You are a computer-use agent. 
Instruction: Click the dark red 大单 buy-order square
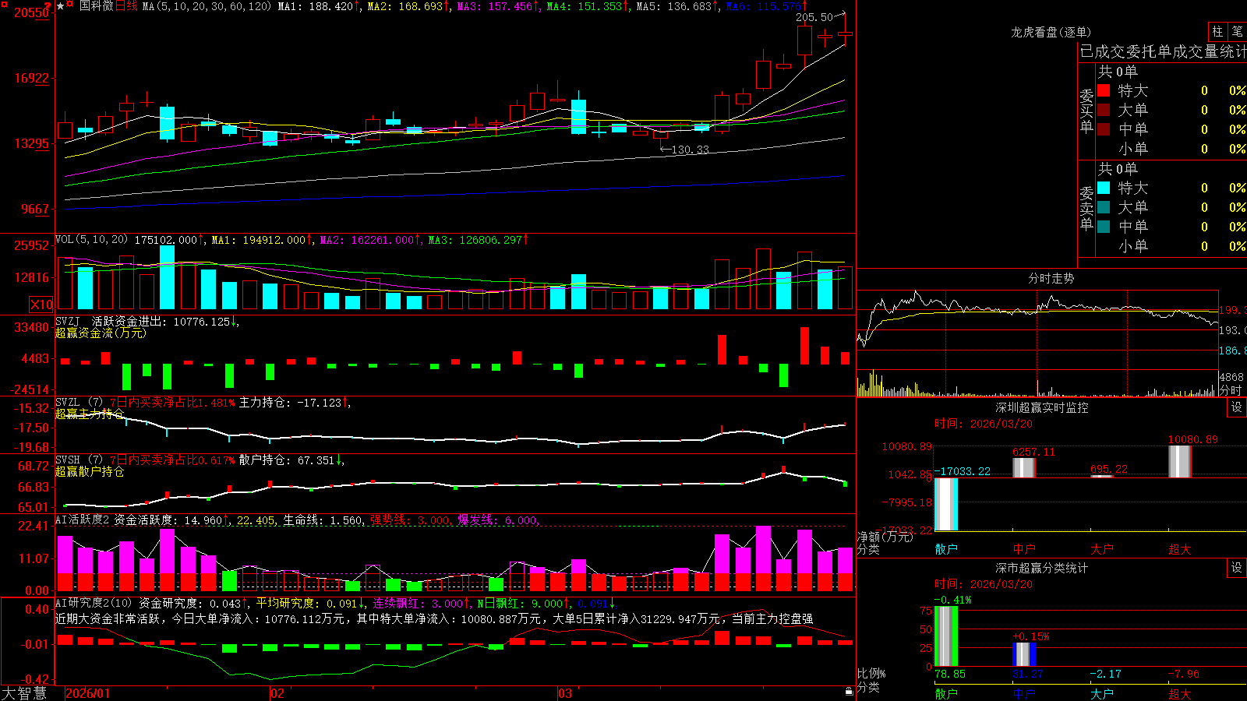(x=1104, y=110)
